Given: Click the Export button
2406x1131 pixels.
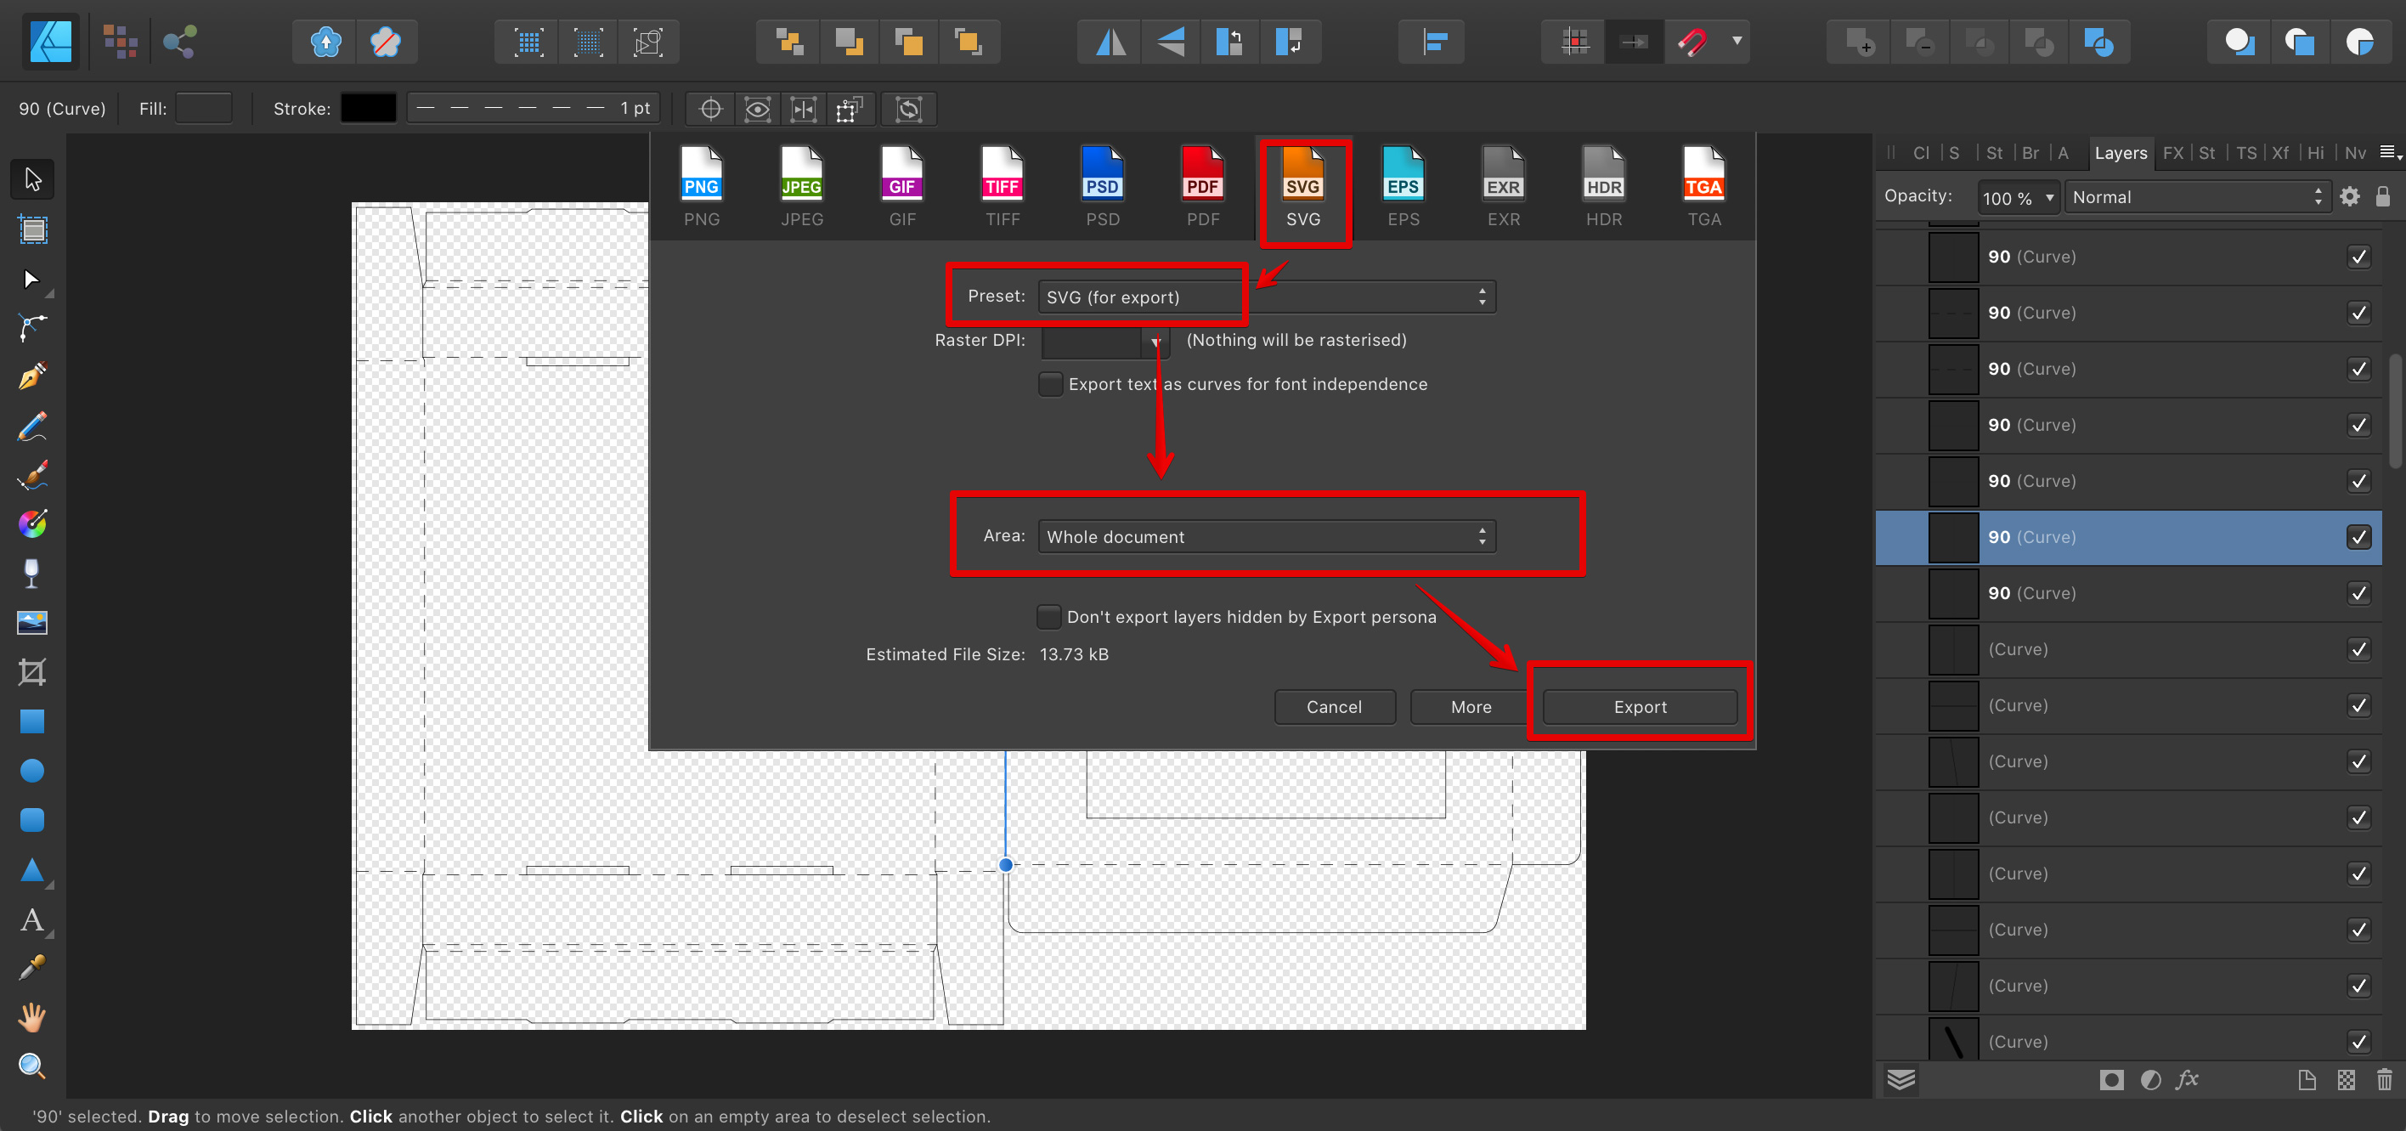Looking at the screenshot, I should 1641,707.
